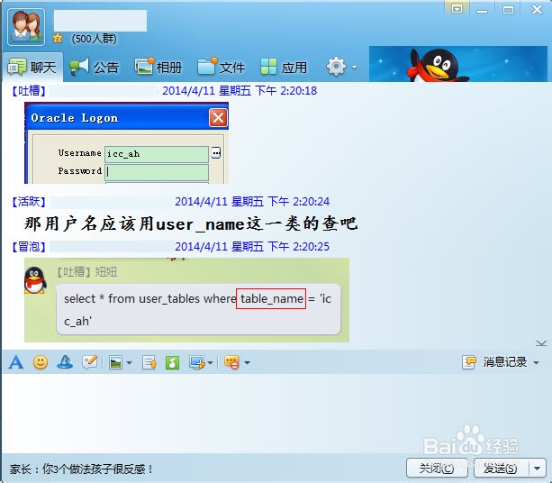Click the screen capture icon
552x483 pixels.
coord(197,362)
